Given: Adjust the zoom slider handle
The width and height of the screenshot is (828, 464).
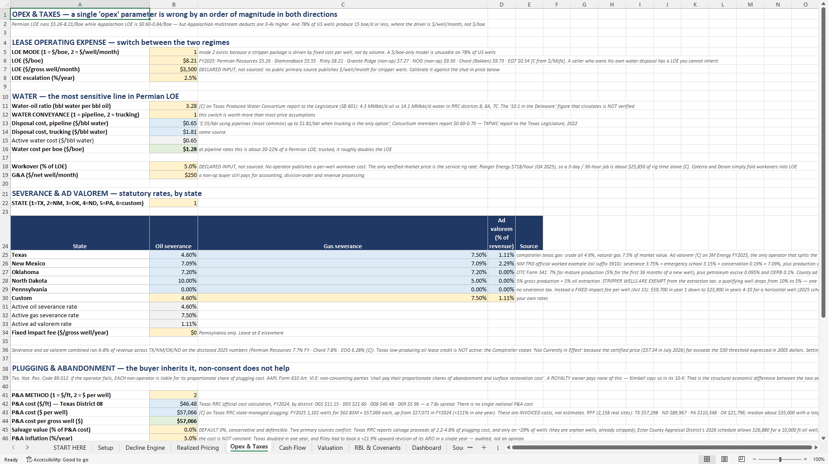Looking at the screenshot, I should coord(780,459).
